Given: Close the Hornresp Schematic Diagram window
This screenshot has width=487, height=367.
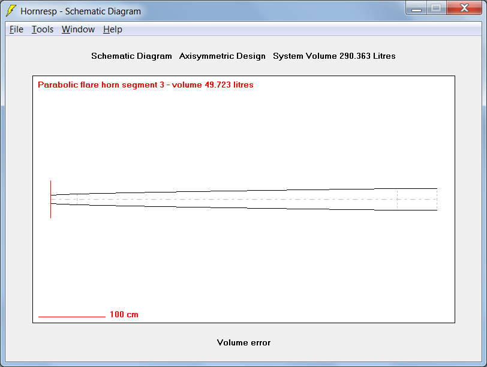Looking at the screenshot, I should [464, 8].
